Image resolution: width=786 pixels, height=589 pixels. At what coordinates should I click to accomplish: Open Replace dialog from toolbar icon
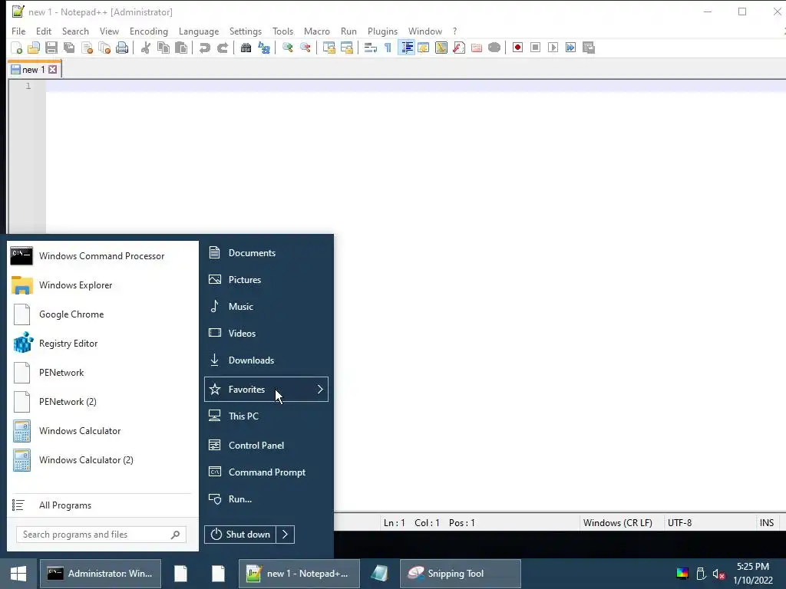coord(264,48)
